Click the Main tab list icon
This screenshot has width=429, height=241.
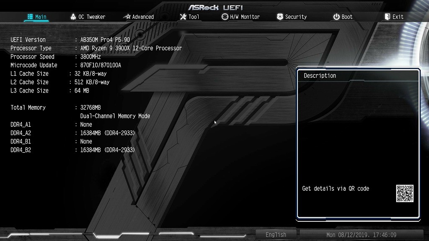[30, 17]
